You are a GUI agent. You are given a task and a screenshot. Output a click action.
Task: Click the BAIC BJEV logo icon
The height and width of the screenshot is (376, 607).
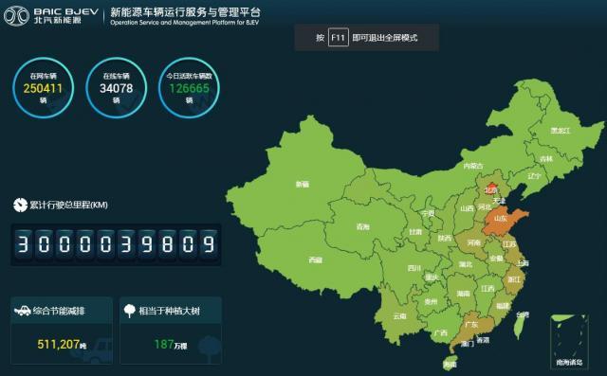16,16
